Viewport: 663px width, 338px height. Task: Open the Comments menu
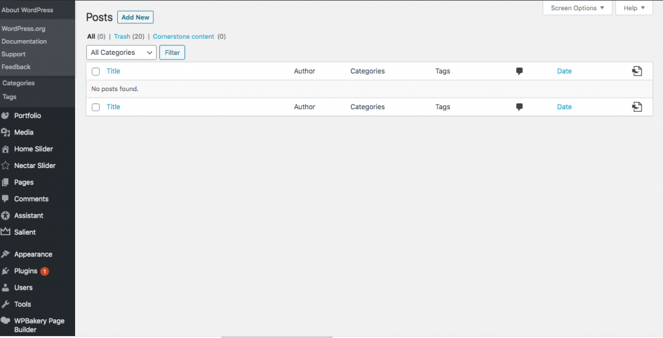[31, 199]
